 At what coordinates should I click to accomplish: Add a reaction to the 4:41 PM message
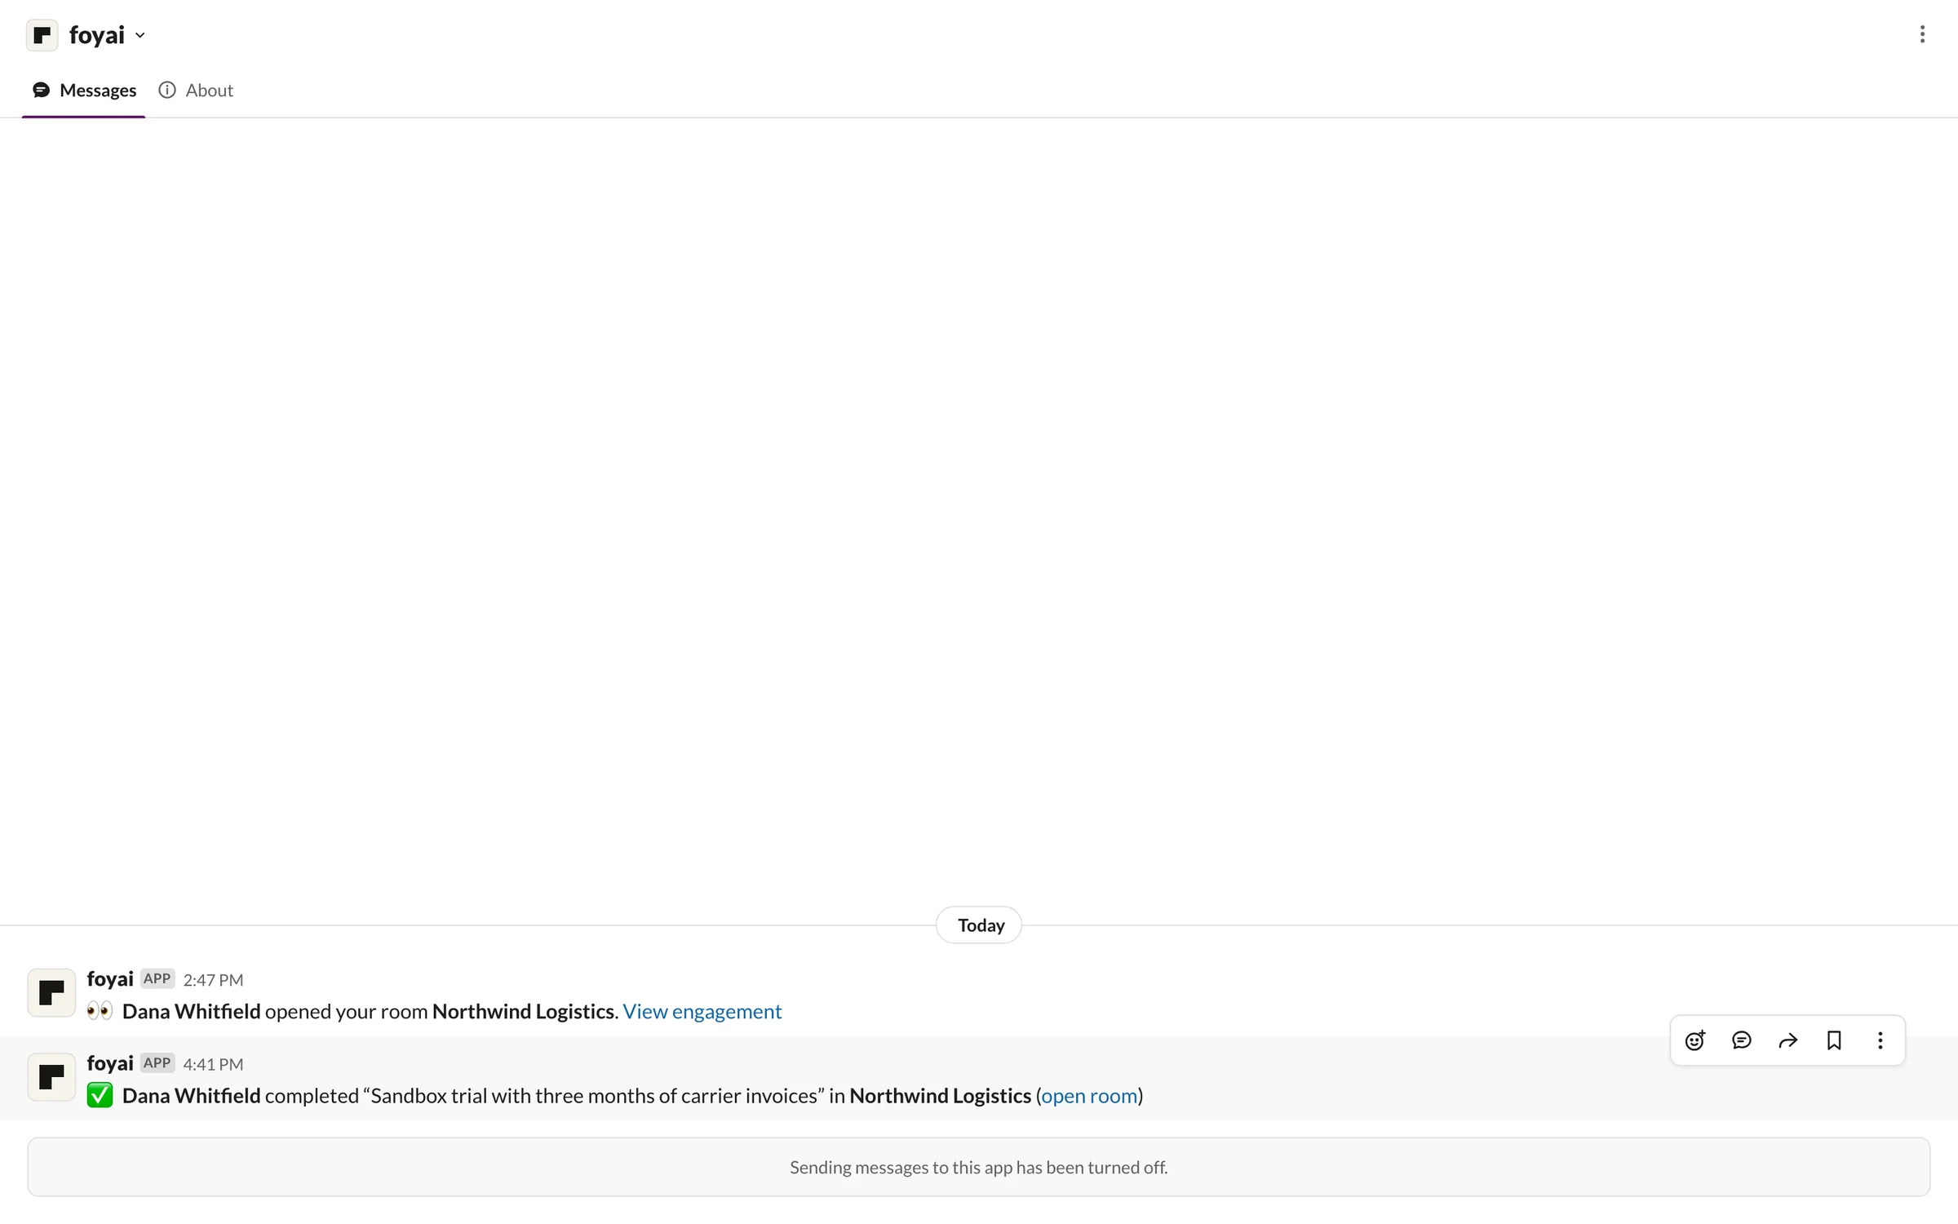pyautogui.click(x=1695, y=1040)
